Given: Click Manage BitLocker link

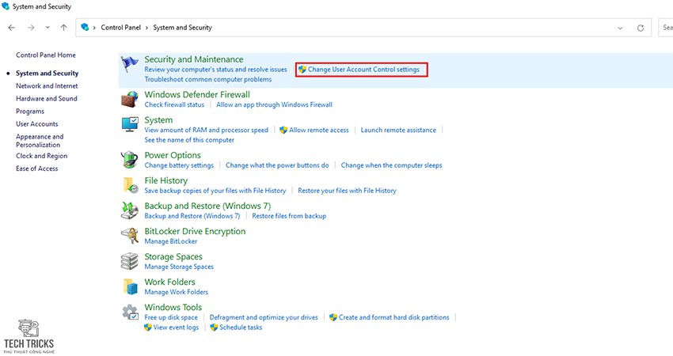Looking at the screenshot, I should click(171, 241).
